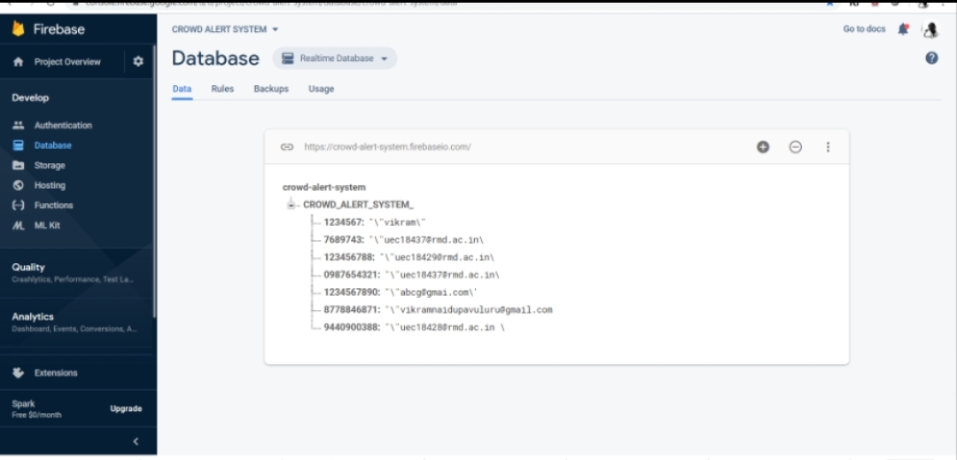The image size is (957, 460).
Task: Click the Spark Free plan label
Action: click(36, 409)
